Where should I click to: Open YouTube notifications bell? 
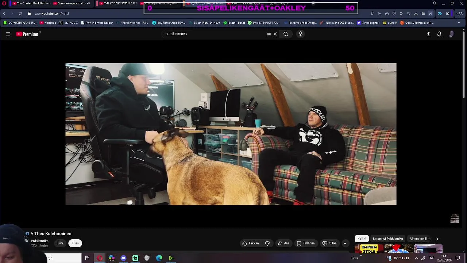click(439, 34)
